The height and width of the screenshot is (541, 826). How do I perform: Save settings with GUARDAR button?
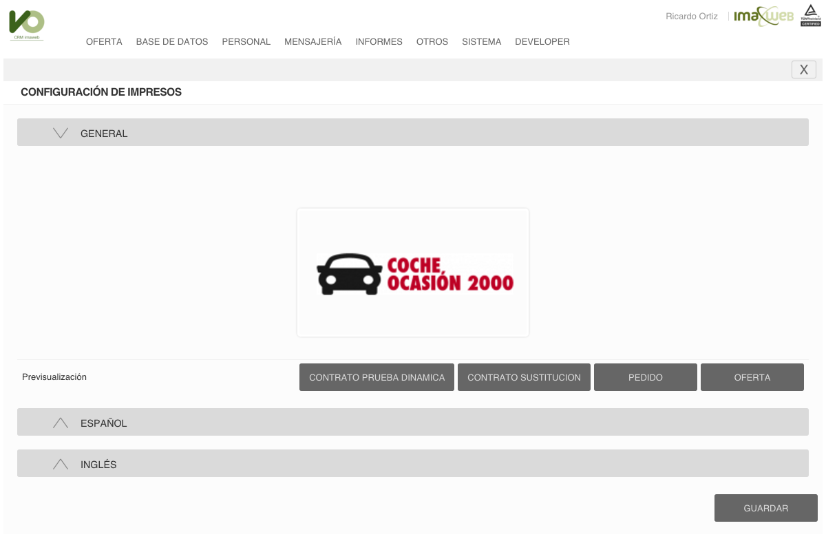pyautogui.click(x=766, y=508)
